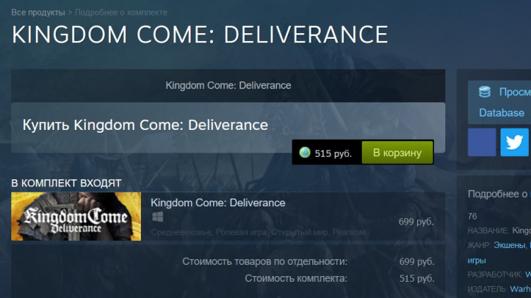Viewport: 531px width, 298px height.
Task: Open the Экшены genre link
Action: (509, 245)
